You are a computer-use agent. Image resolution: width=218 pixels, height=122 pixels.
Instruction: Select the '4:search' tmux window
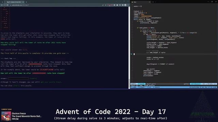(x=156, y=87)
